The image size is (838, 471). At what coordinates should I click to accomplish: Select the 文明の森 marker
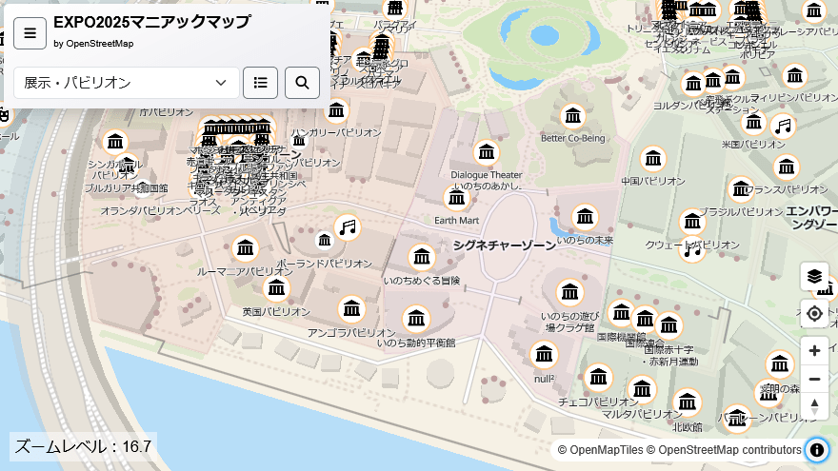780,364
